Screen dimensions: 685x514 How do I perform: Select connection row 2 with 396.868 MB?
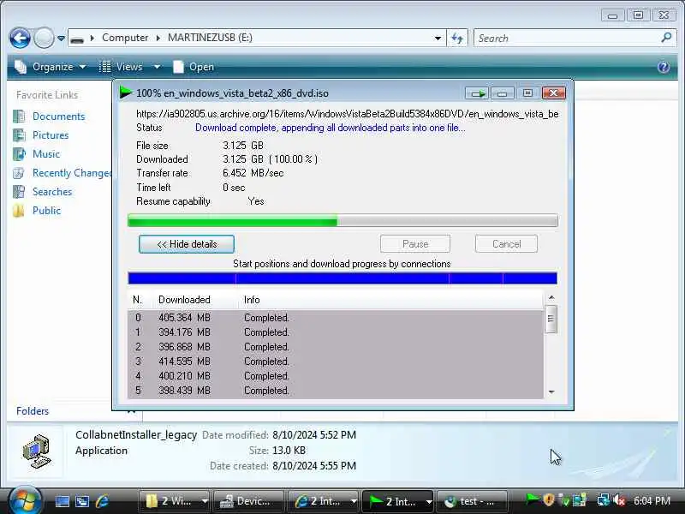click(336, 347)
